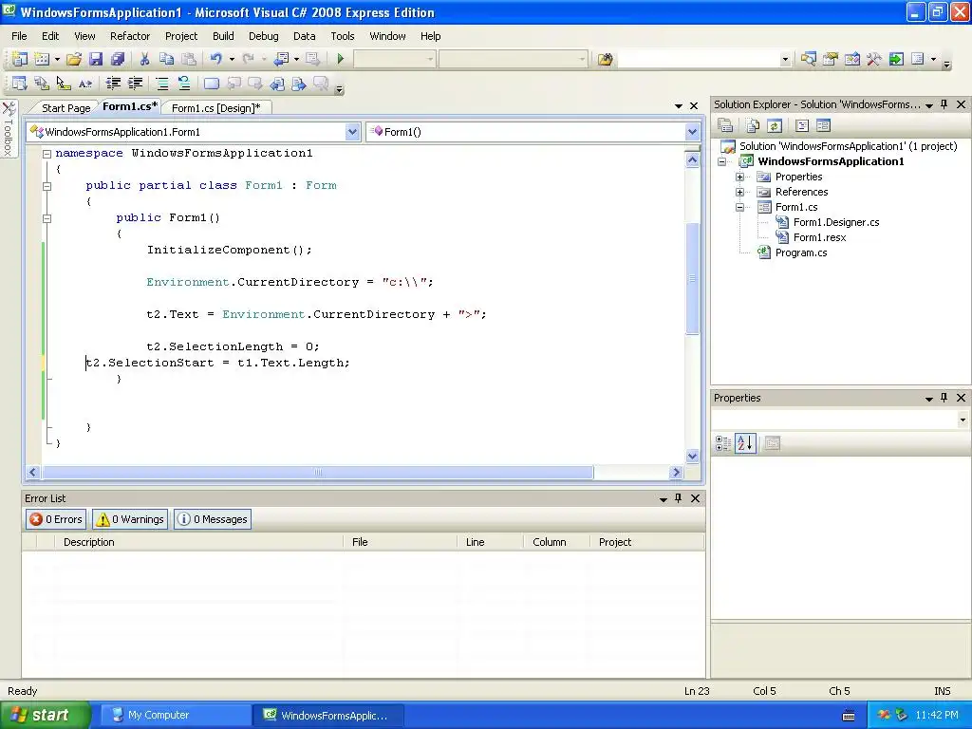Viewport: 972px width, 729px height.
Task: Switch to Form1.cs [Design]* tab
Action: click(215, 108)
